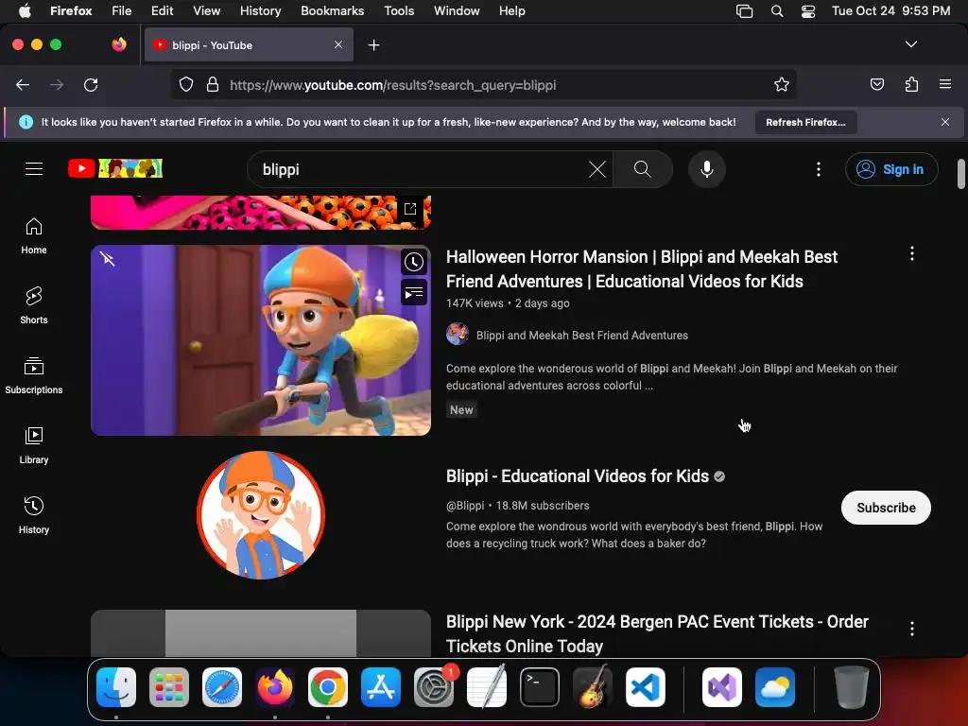This screenshot has height=726, width=968.
Task: Sign in to YouTube
Action: pyautogui.click(x=891, y=169)
